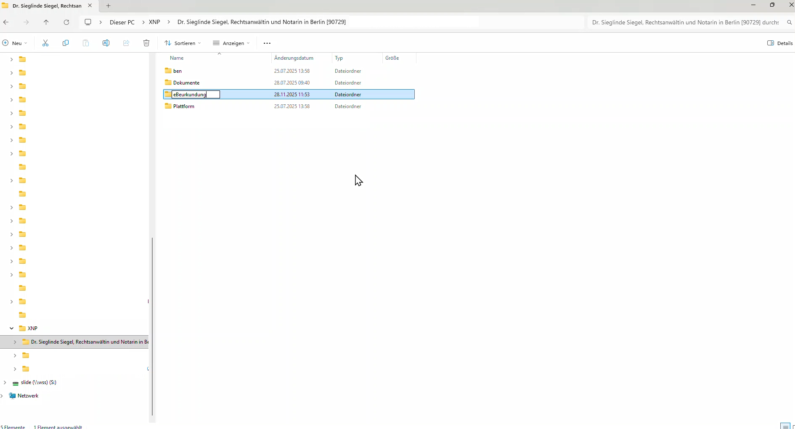Click the Delete trash can icon
795x429 pixels.
click(146, 43)
